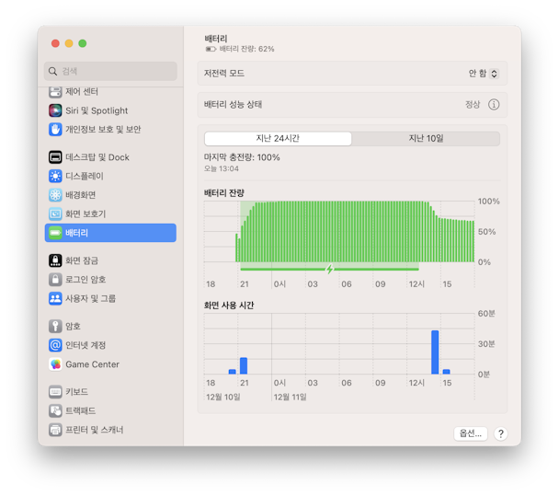
Task: Click the 암호 key icon
Action: pyautogui.click(x=55, y=326)
